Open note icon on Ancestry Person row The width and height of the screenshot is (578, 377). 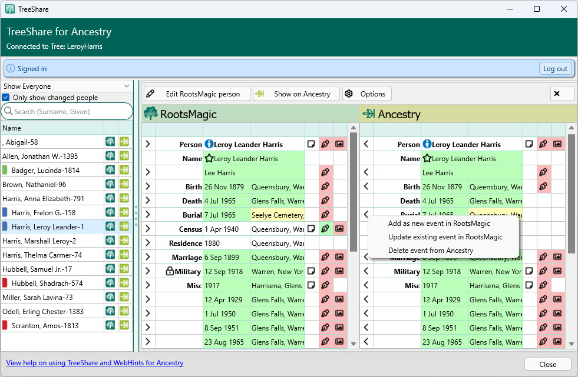[x=529, y=144]
